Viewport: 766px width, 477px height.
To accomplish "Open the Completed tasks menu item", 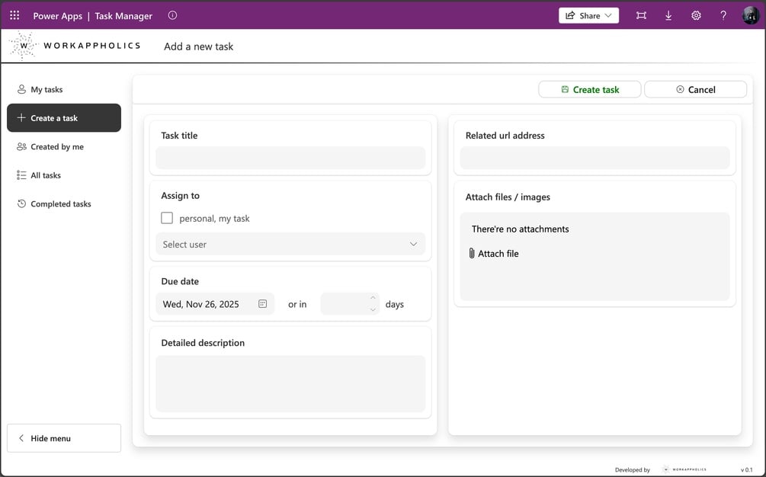I will click(60, 204).
